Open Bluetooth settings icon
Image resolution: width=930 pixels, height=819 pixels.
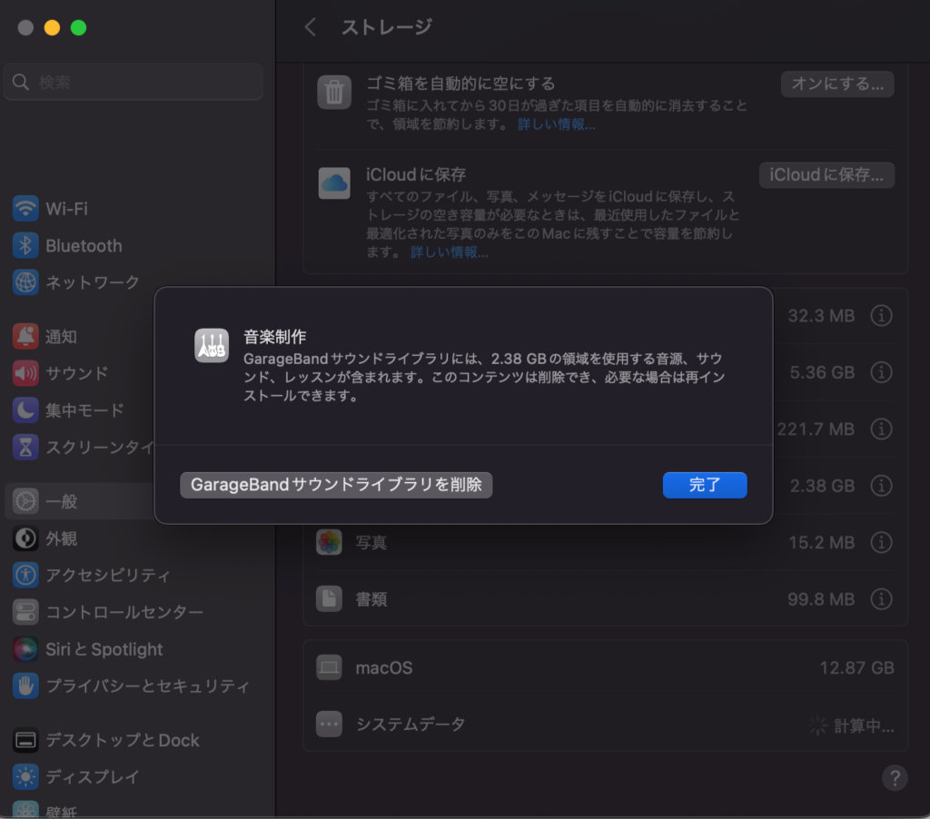(25, 245)
